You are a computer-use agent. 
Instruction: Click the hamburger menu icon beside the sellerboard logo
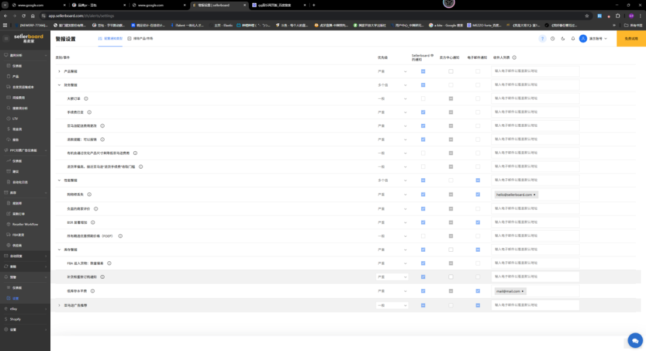[x=6, y=39]
